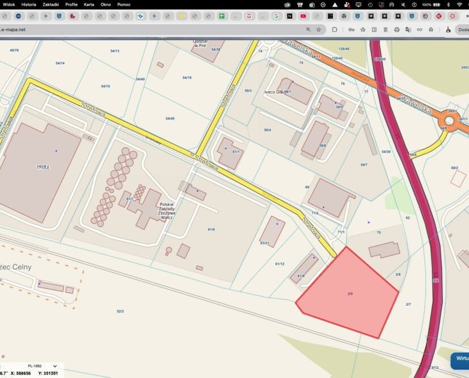
Task: Click the zoom magnifier icon in address bar
Action: (309, 29)
